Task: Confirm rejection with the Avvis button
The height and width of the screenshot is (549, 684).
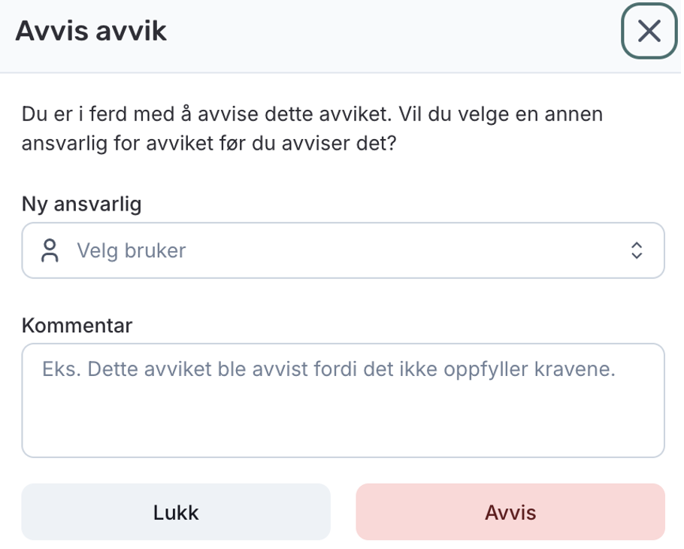Action: (510, 512)
